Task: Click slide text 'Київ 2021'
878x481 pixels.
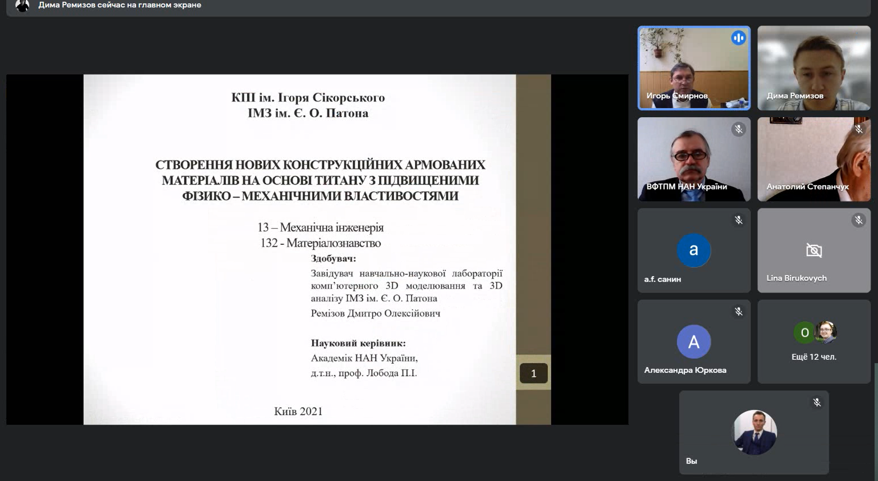Action: [x=298, y=411]
